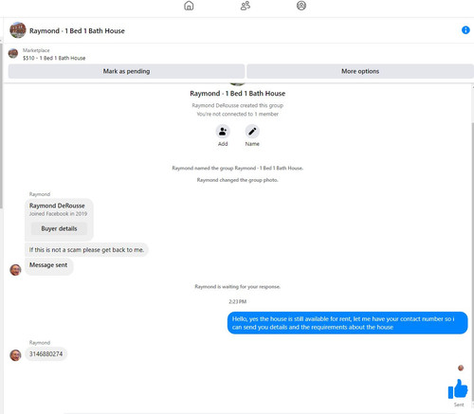Click the phone number 3146880274 message
Screen dimensions: 474x414
coord(46,354)
